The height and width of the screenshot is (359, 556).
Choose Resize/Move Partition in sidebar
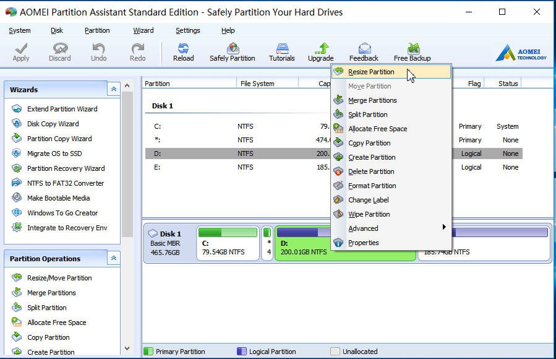point(59,278)
